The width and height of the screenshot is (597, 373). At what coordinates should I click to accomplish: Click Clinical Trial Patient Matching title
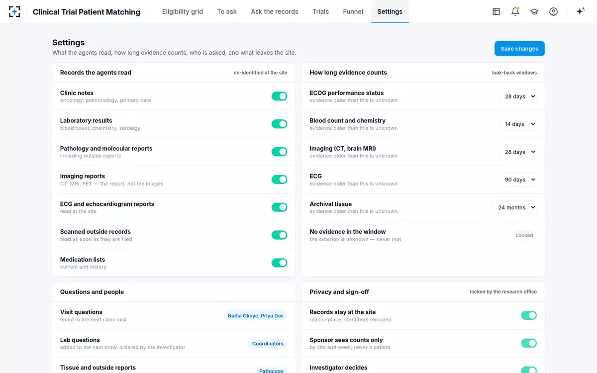(x=87, y=12)
